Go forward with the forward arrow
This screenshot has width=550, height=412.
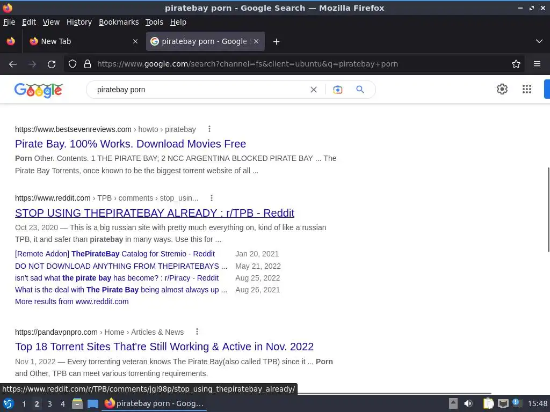32,64
